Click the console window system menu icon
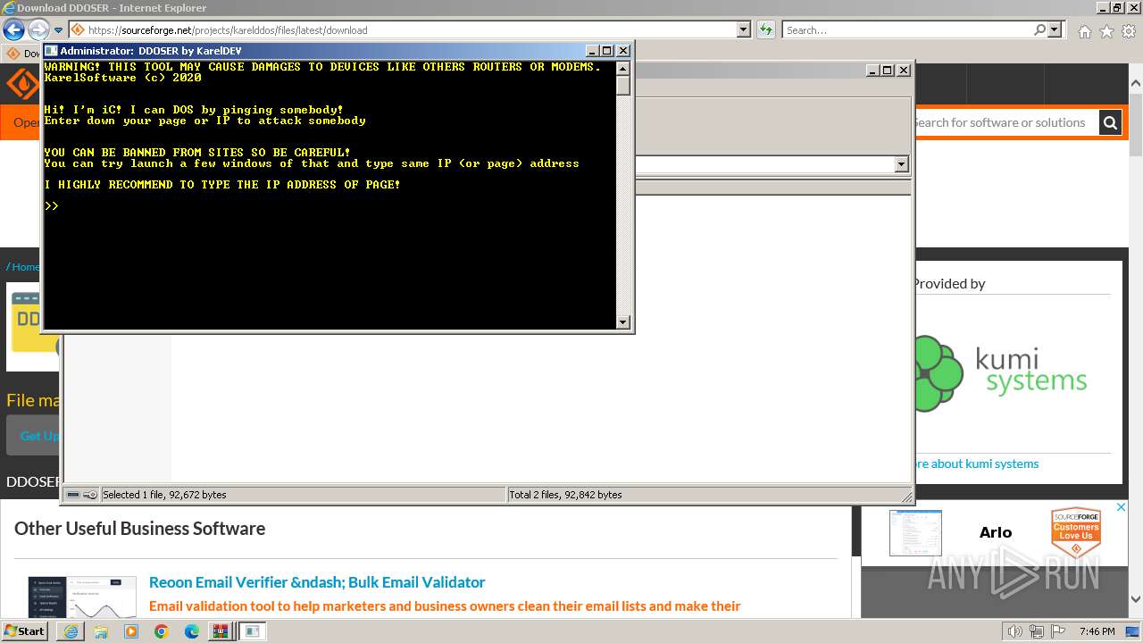Screen dimensions: 1143x643 [51, 51]
